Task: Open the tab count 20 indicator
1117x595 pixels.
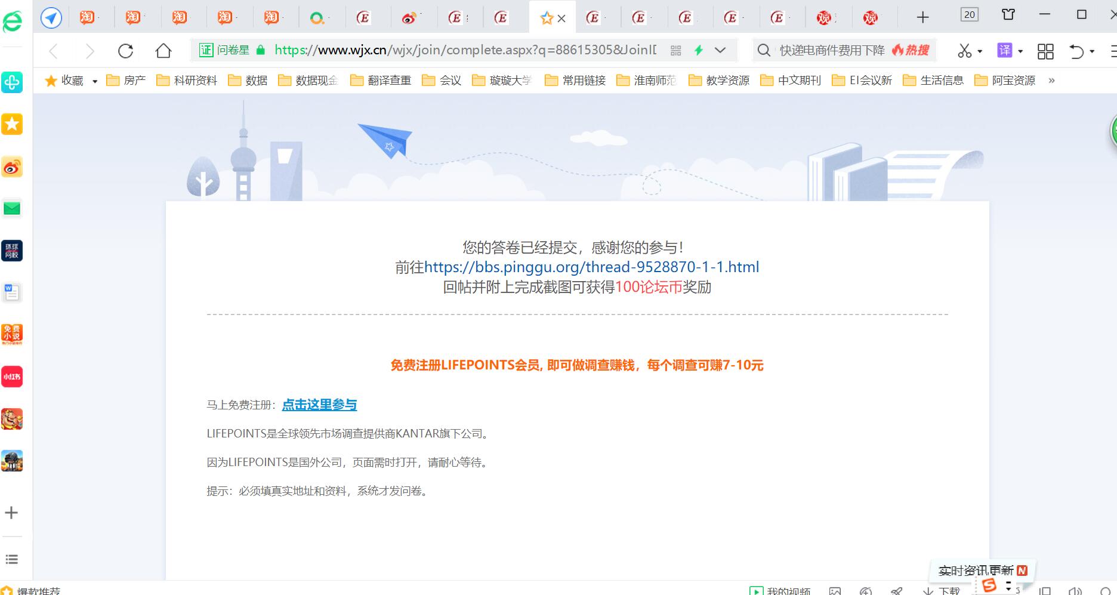Action: 970,15
